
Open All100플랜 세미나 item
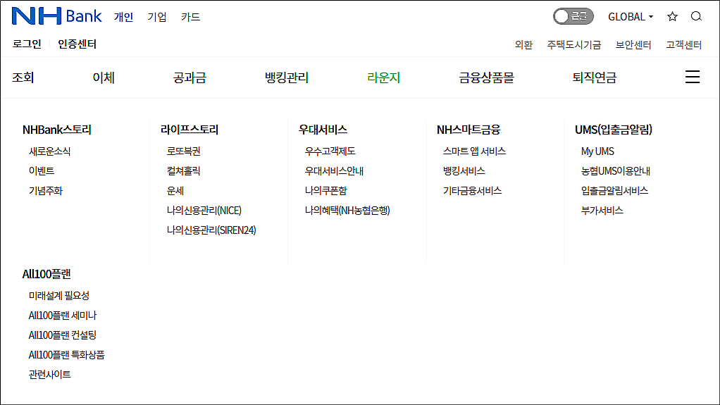tap(63, 316)
